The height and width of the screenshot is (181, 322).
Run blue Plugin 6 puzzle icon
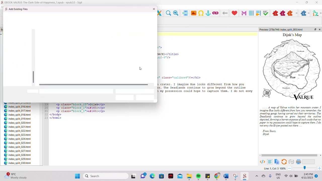point(303,13)
